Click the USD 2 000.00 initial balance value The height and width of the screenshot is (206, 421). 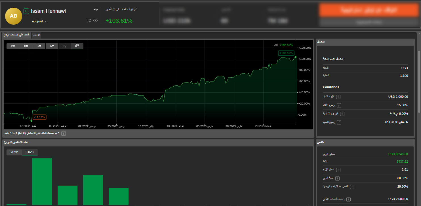click(398, 199)
